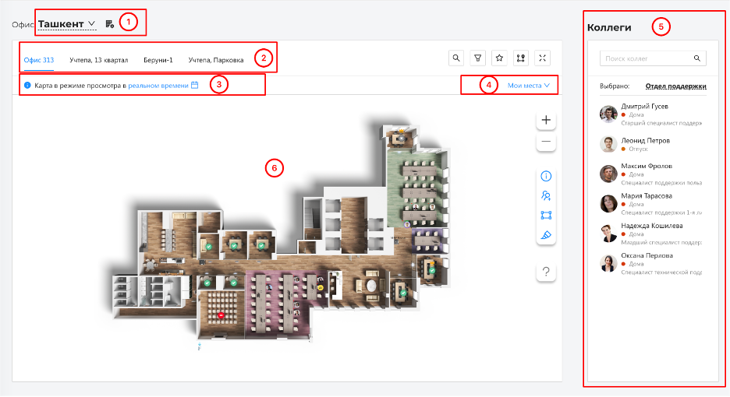730x397 pixels.
Task: Open the Отдел поддержки department selector
Action: pos(675,86)
